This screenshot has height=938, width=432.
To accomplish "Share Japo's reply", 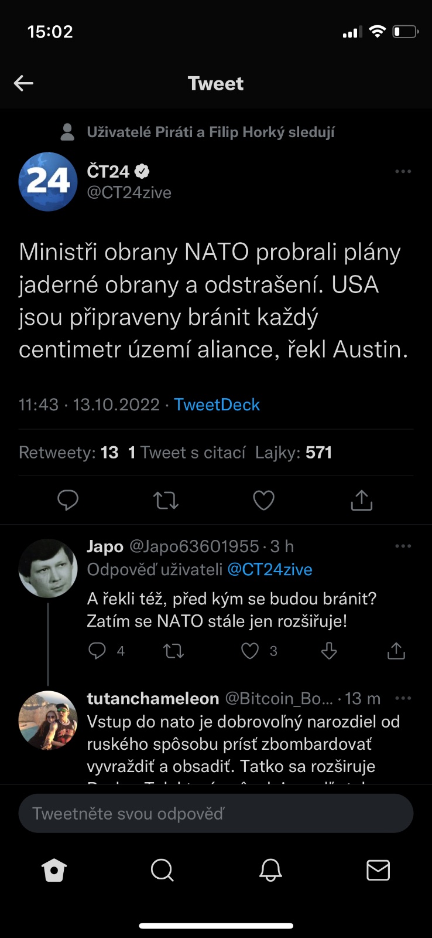I will pyautogui.click(x=396, y=651).
